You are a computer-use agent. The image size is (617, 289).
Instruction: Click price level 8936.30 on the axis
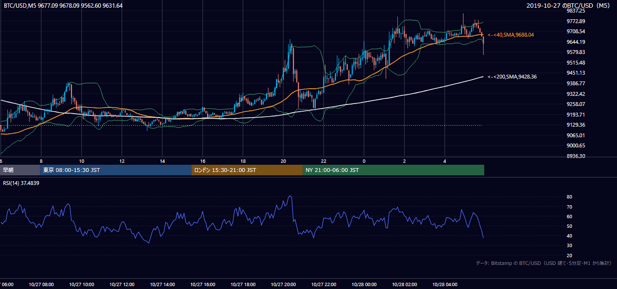(576, 156)
